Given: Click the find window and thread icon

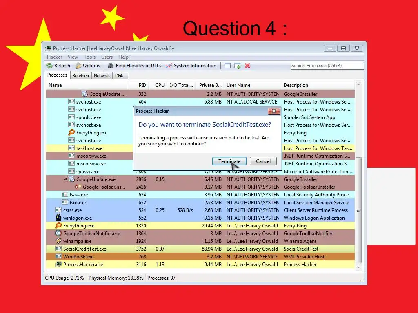Looking at the screenshot, I should click(x=237, y=66).
